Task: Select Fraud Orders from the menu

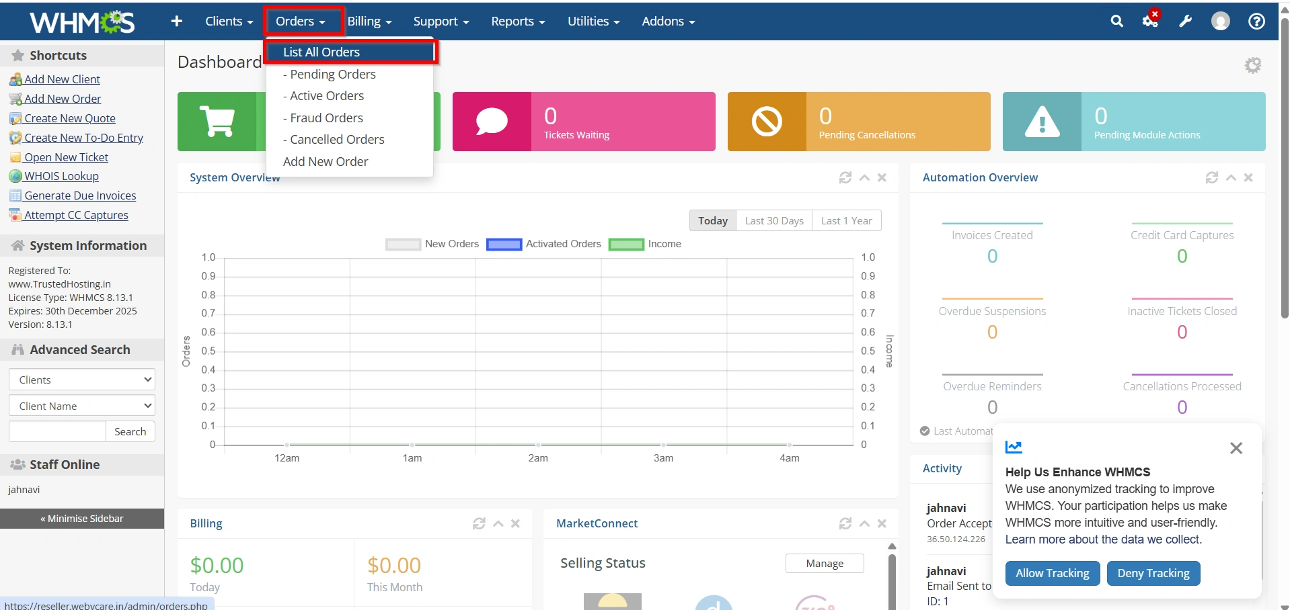Action: [350, 118]
